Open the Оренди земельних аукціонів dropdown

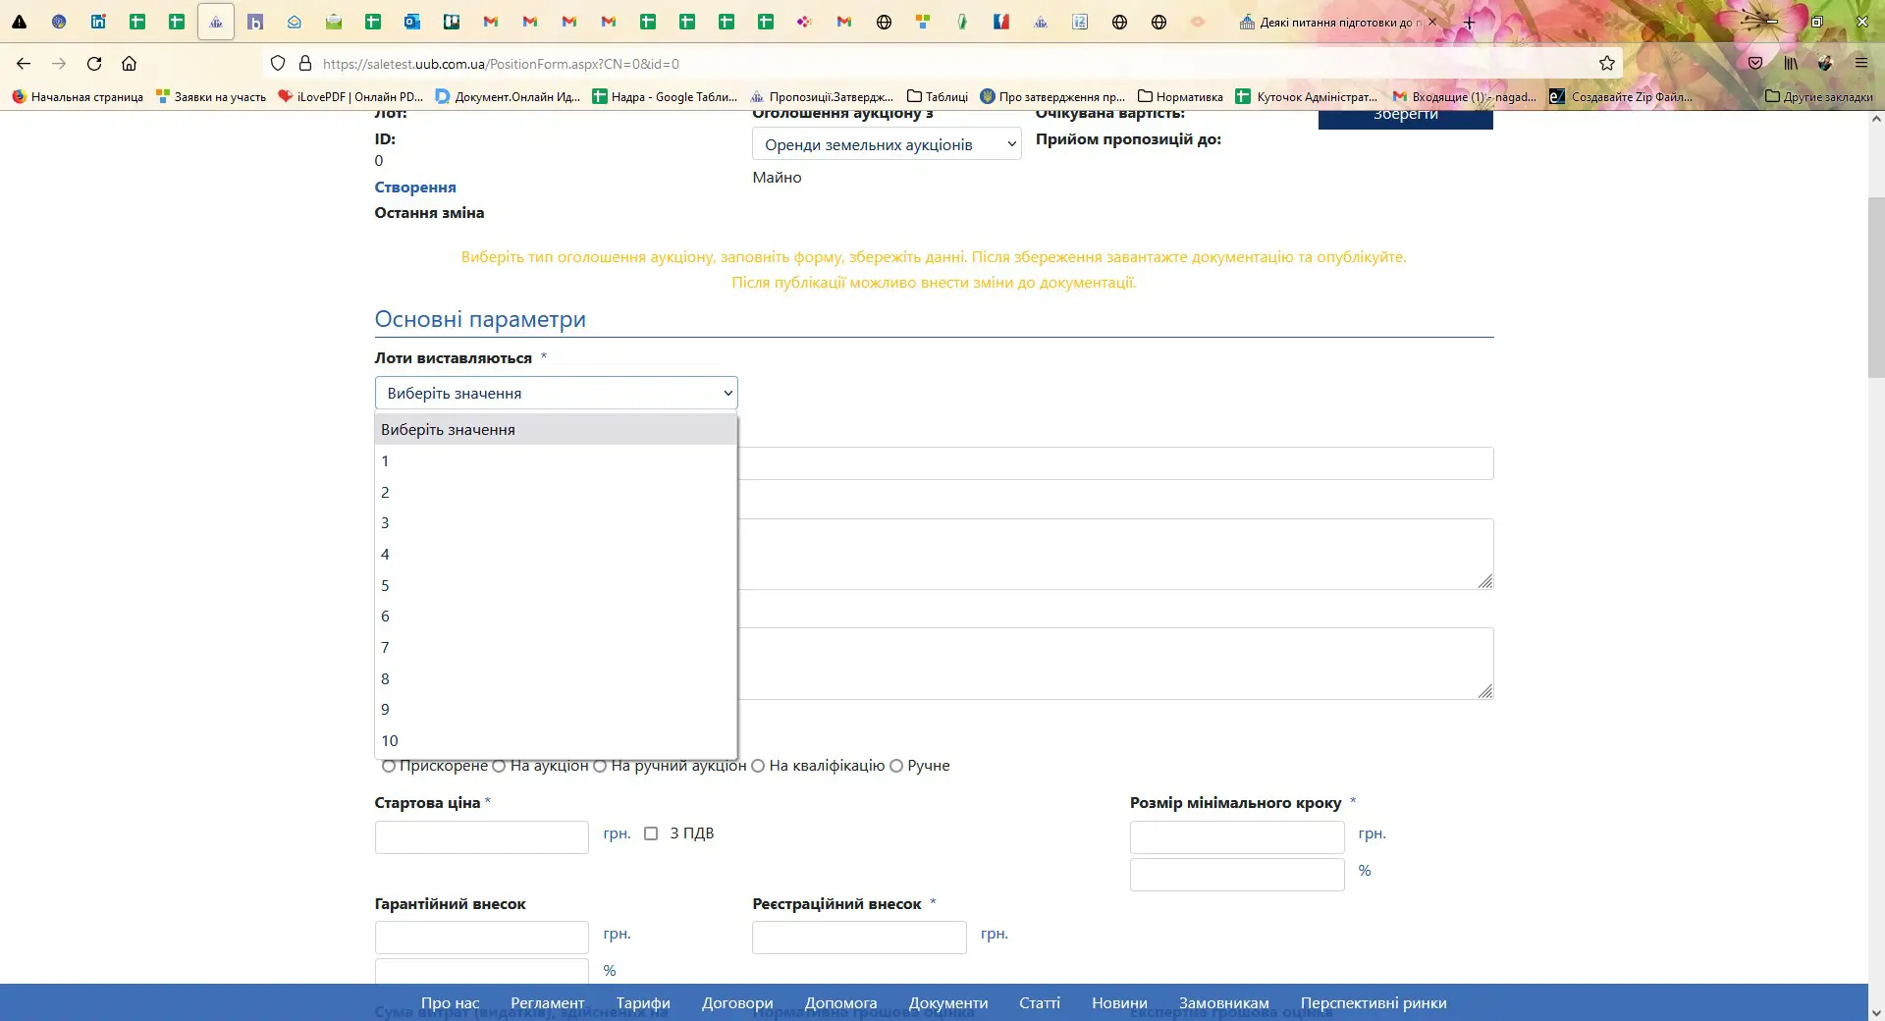886,144
